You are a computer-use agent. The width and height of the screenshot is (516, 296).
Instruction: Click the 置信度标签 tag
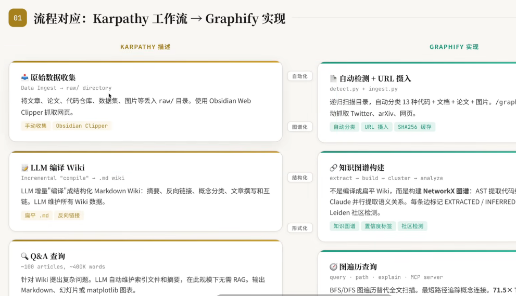pyautogui.click(x=379, y=226)
